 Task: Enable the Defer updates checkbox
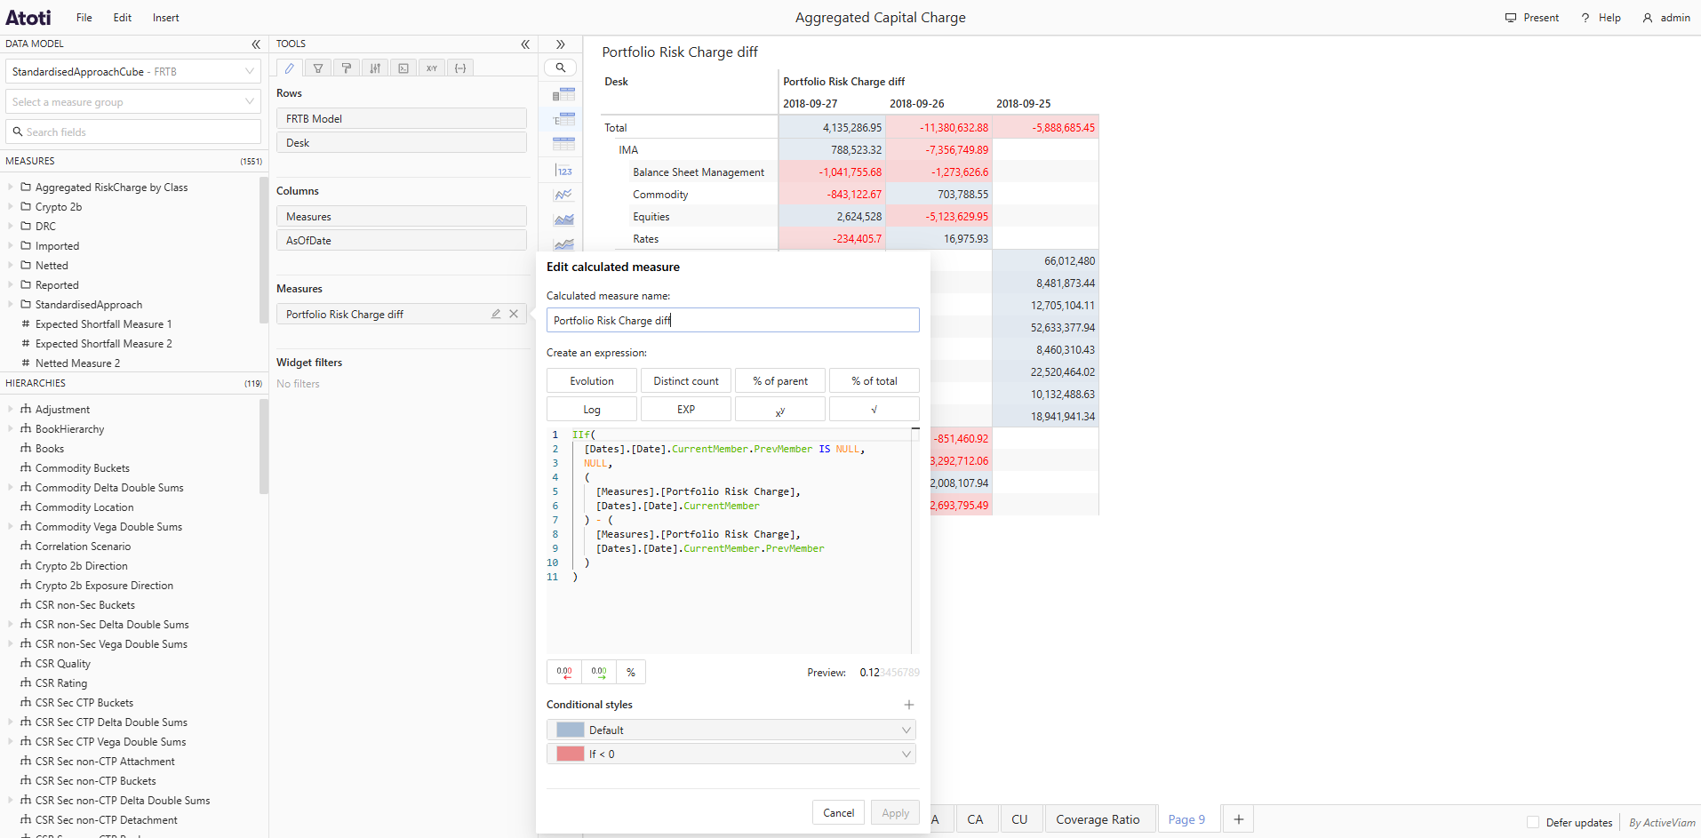tap(1534, 823)
